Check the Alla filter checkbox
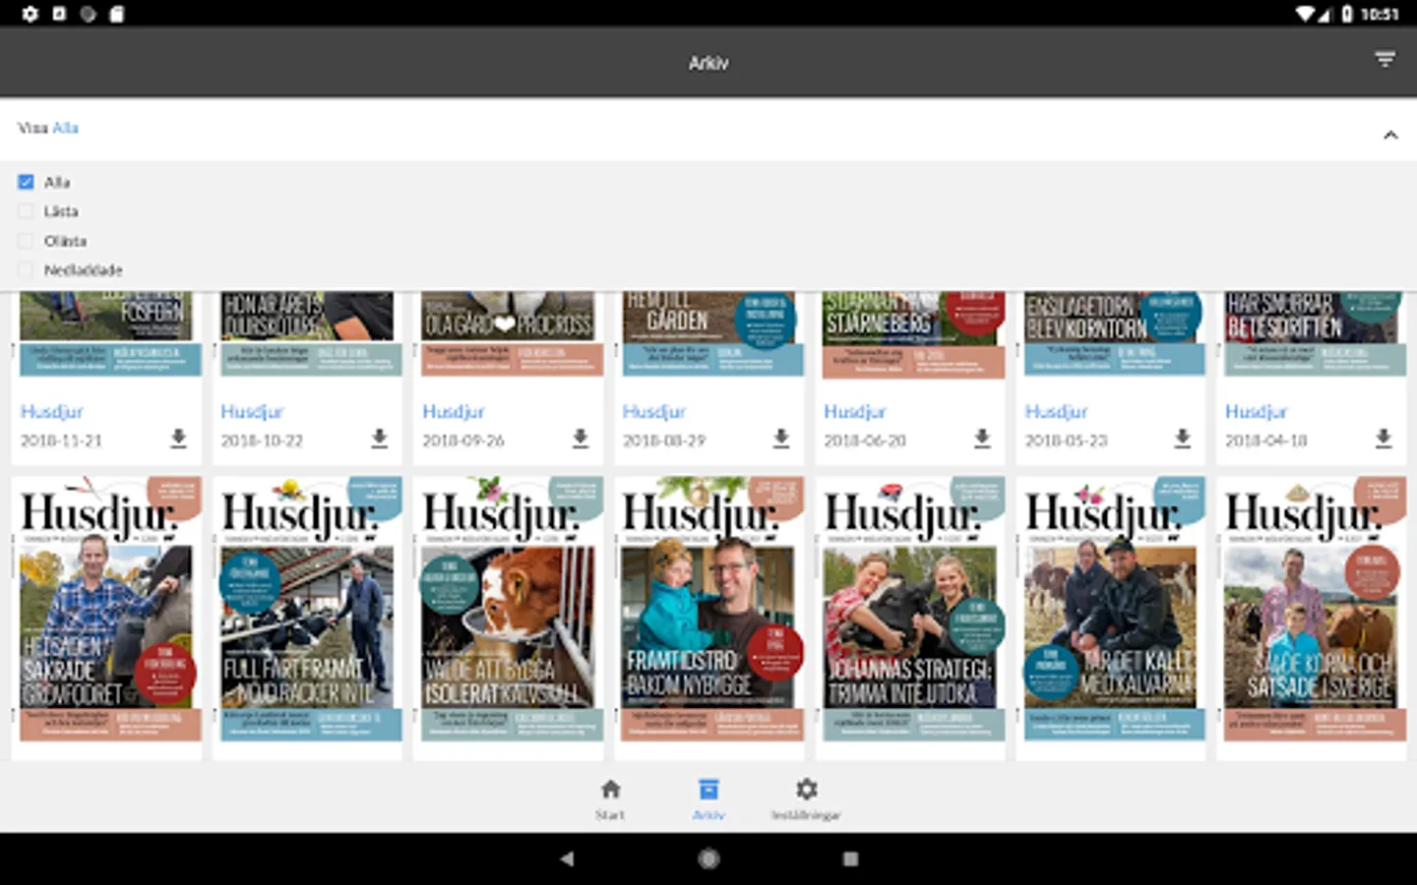The image size is (1417, 885). (26, 182)
